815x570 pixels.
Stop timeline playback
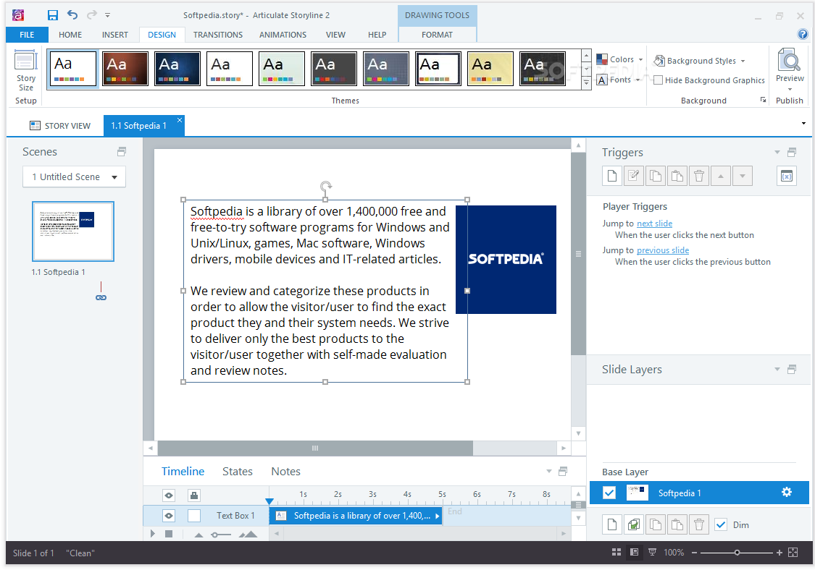pyautogui.click(x=169, y=534)
